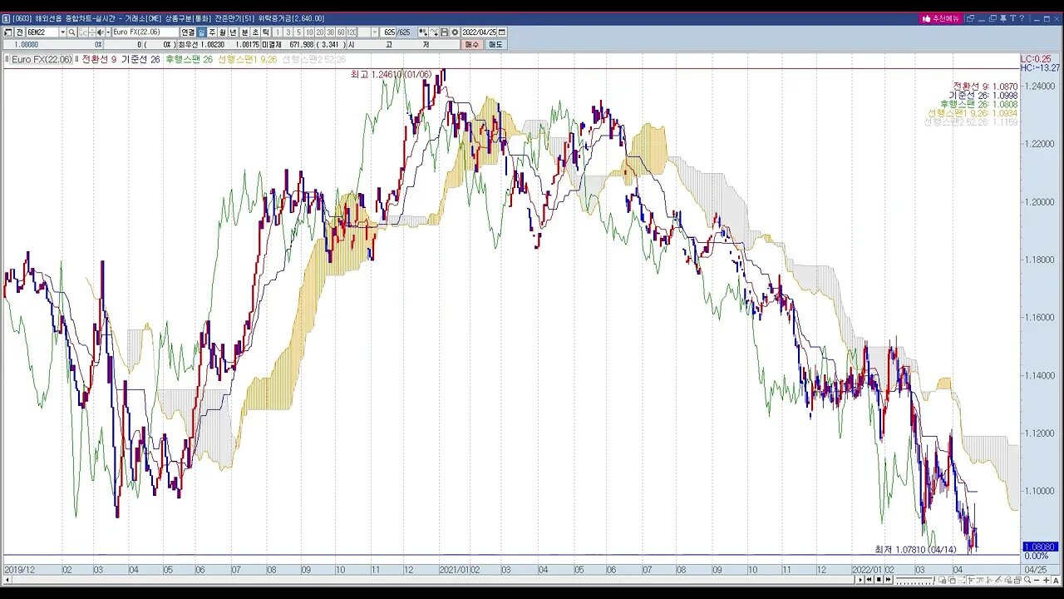The height and width of the screenshot is (599, 1064).
Task: Click the A auto-scale icon
Action: [x=1056, y=580]
